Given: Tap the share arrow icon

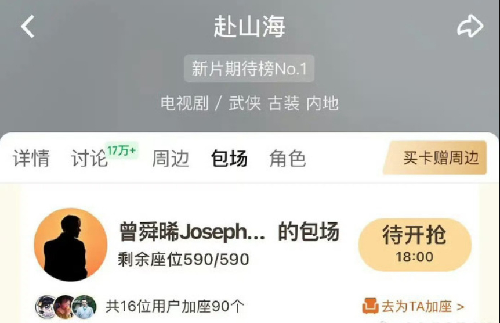Looking at the screenshot, I should (470, 26).
